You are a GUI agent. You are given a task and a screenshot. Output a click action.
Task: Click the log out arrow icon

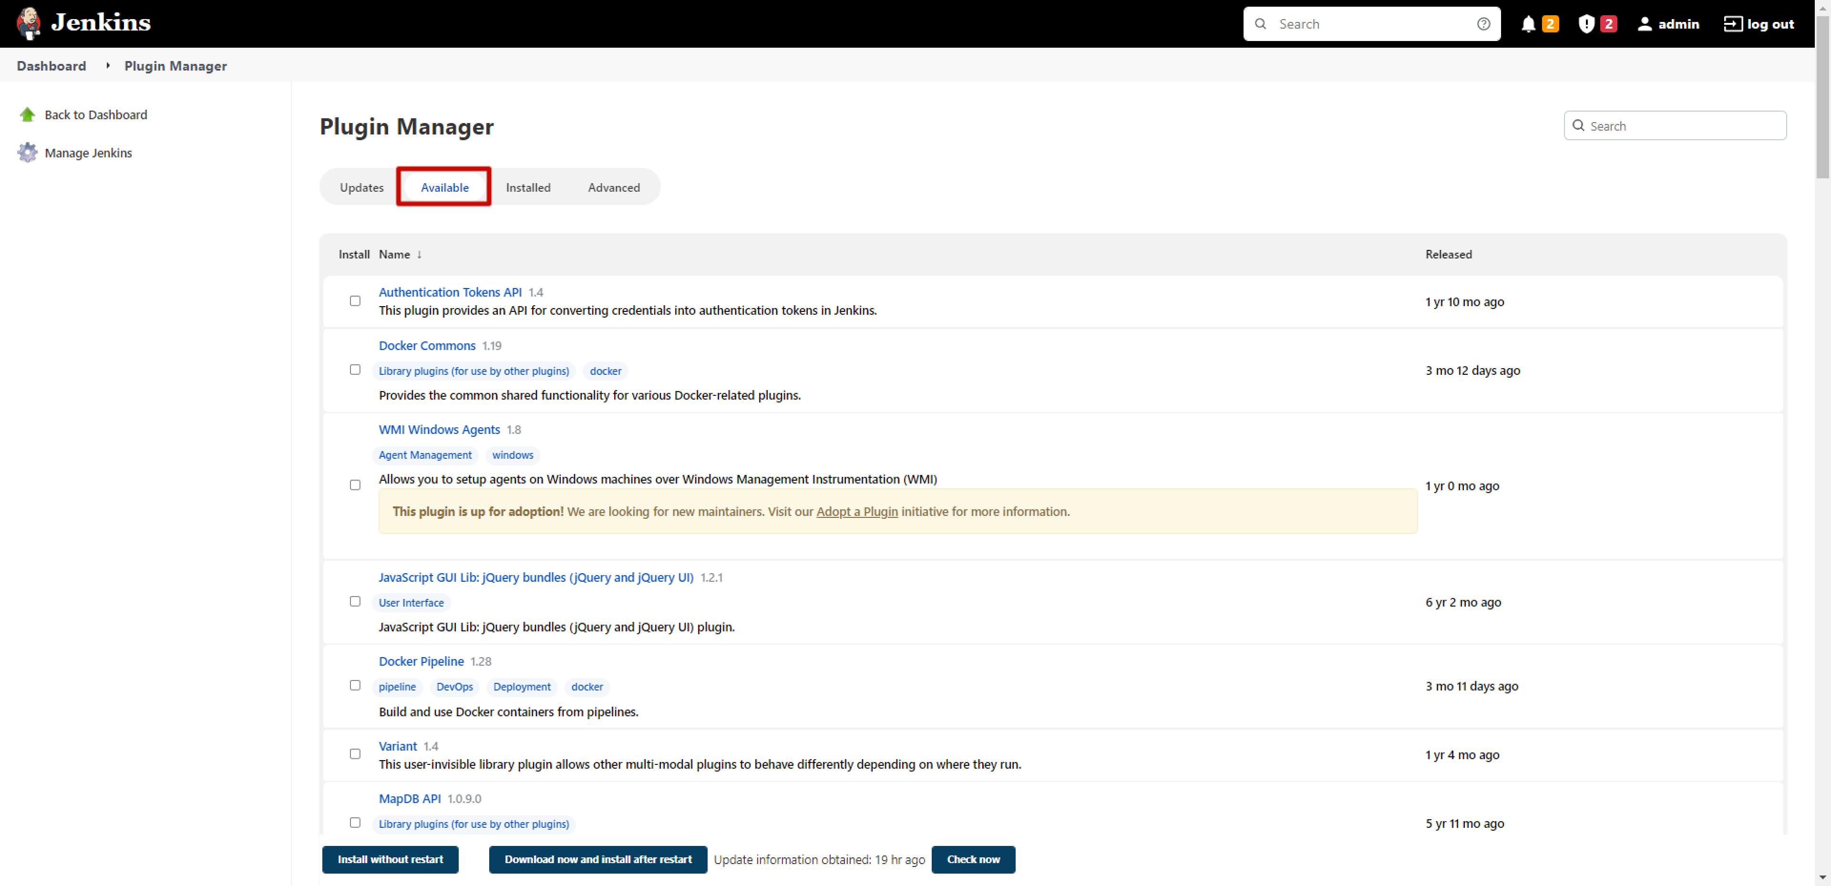point(1732,24)
